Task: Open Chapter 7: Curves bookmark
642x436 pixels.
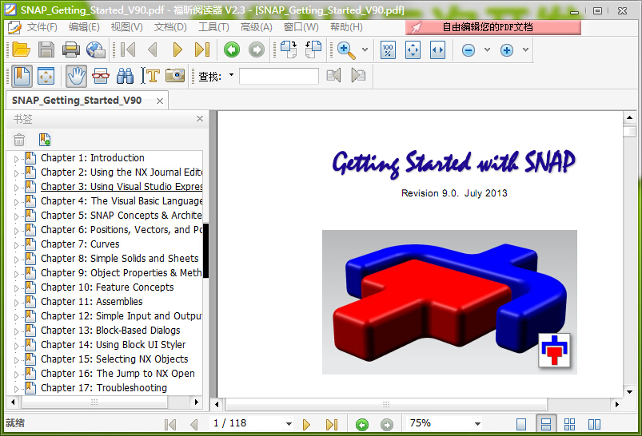Action: 80,244
